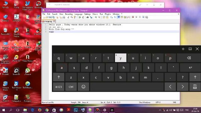
Task: Expand hidden system tray icons chevron
Action: tap(160, 110)
